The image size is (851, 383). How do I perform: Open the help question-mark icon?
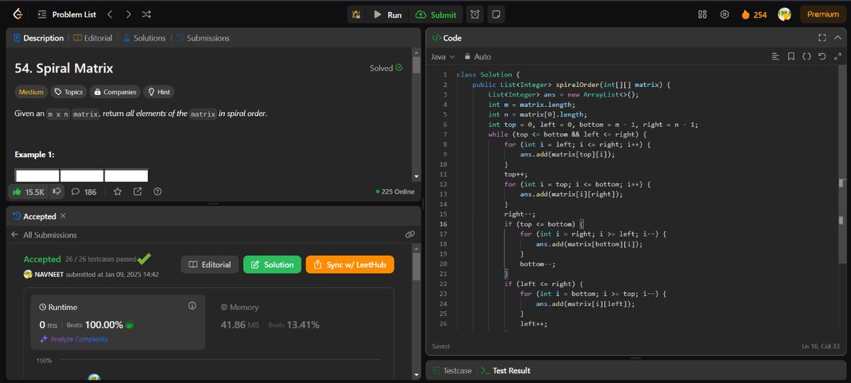(157, 191)
